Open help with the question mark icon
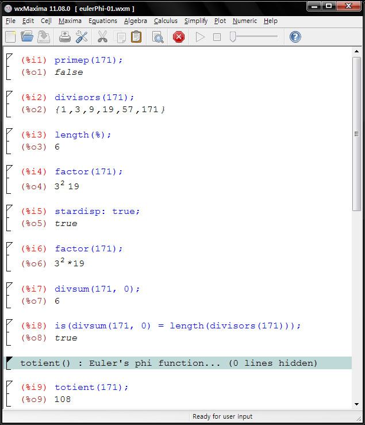This screenshot has width=365, height=425. 295,37
